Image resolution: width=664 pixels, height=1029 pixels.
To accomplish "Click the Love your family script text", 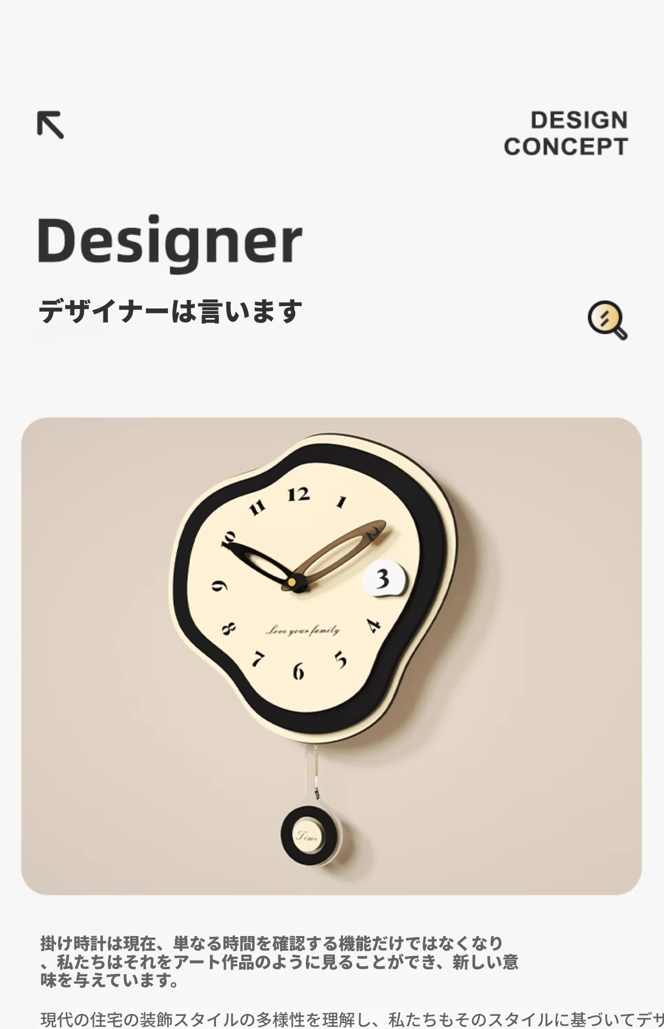I will click(x=302, y=630).
